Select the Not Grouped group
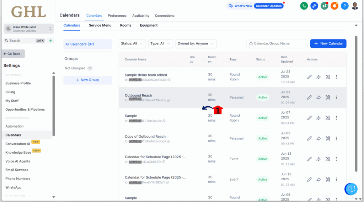The width and height of the screenshot is (364, 202). (x=79, y=68)
